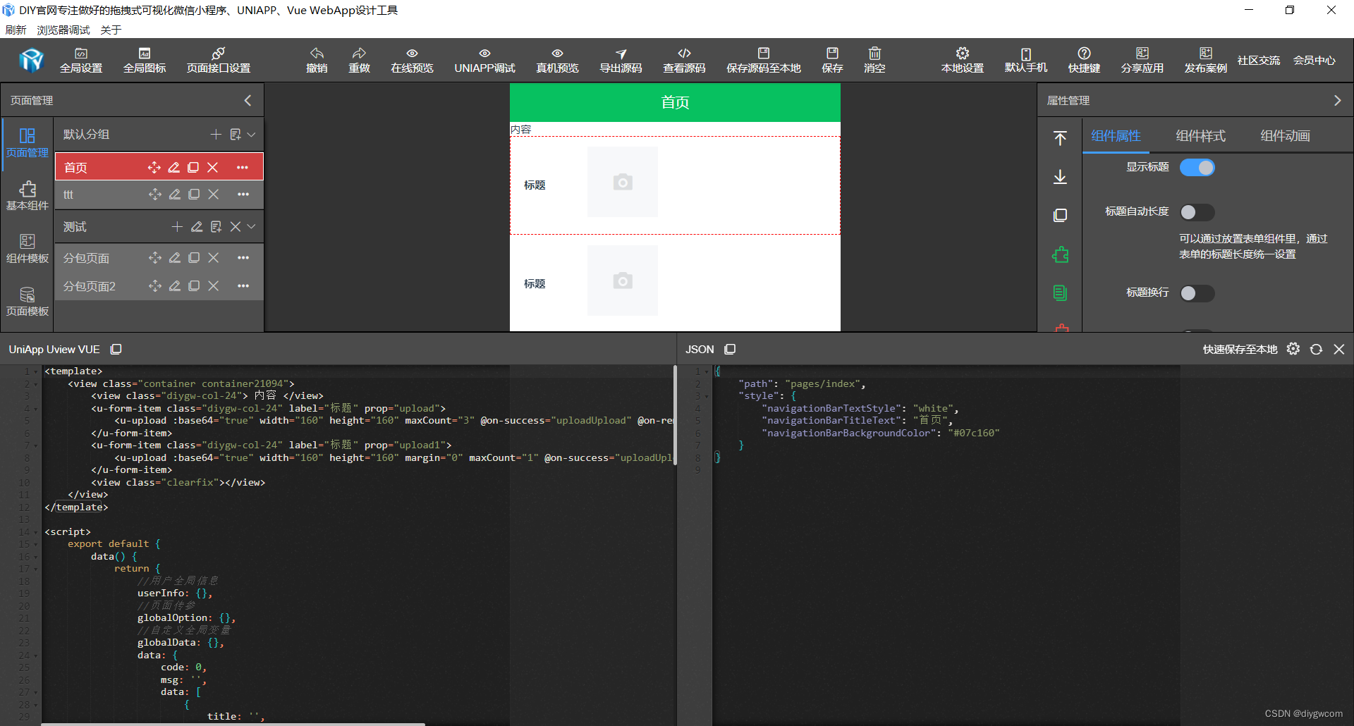Click the 重做 (redo) toolbar icon
Screen dimensions: 1354x726
tap(359, 60)
